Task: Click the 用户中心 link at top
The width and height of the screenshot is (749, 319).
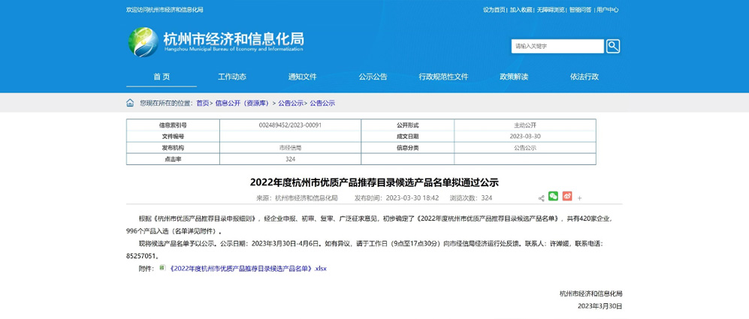Action: pos(607,10)
